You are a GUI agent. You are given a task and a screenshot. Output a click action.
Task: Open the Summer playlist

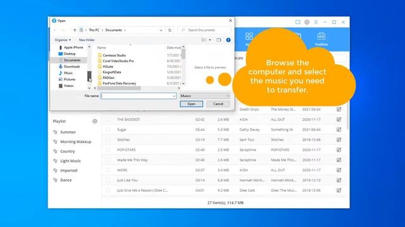pyautogui.click(x=68, y=132)
